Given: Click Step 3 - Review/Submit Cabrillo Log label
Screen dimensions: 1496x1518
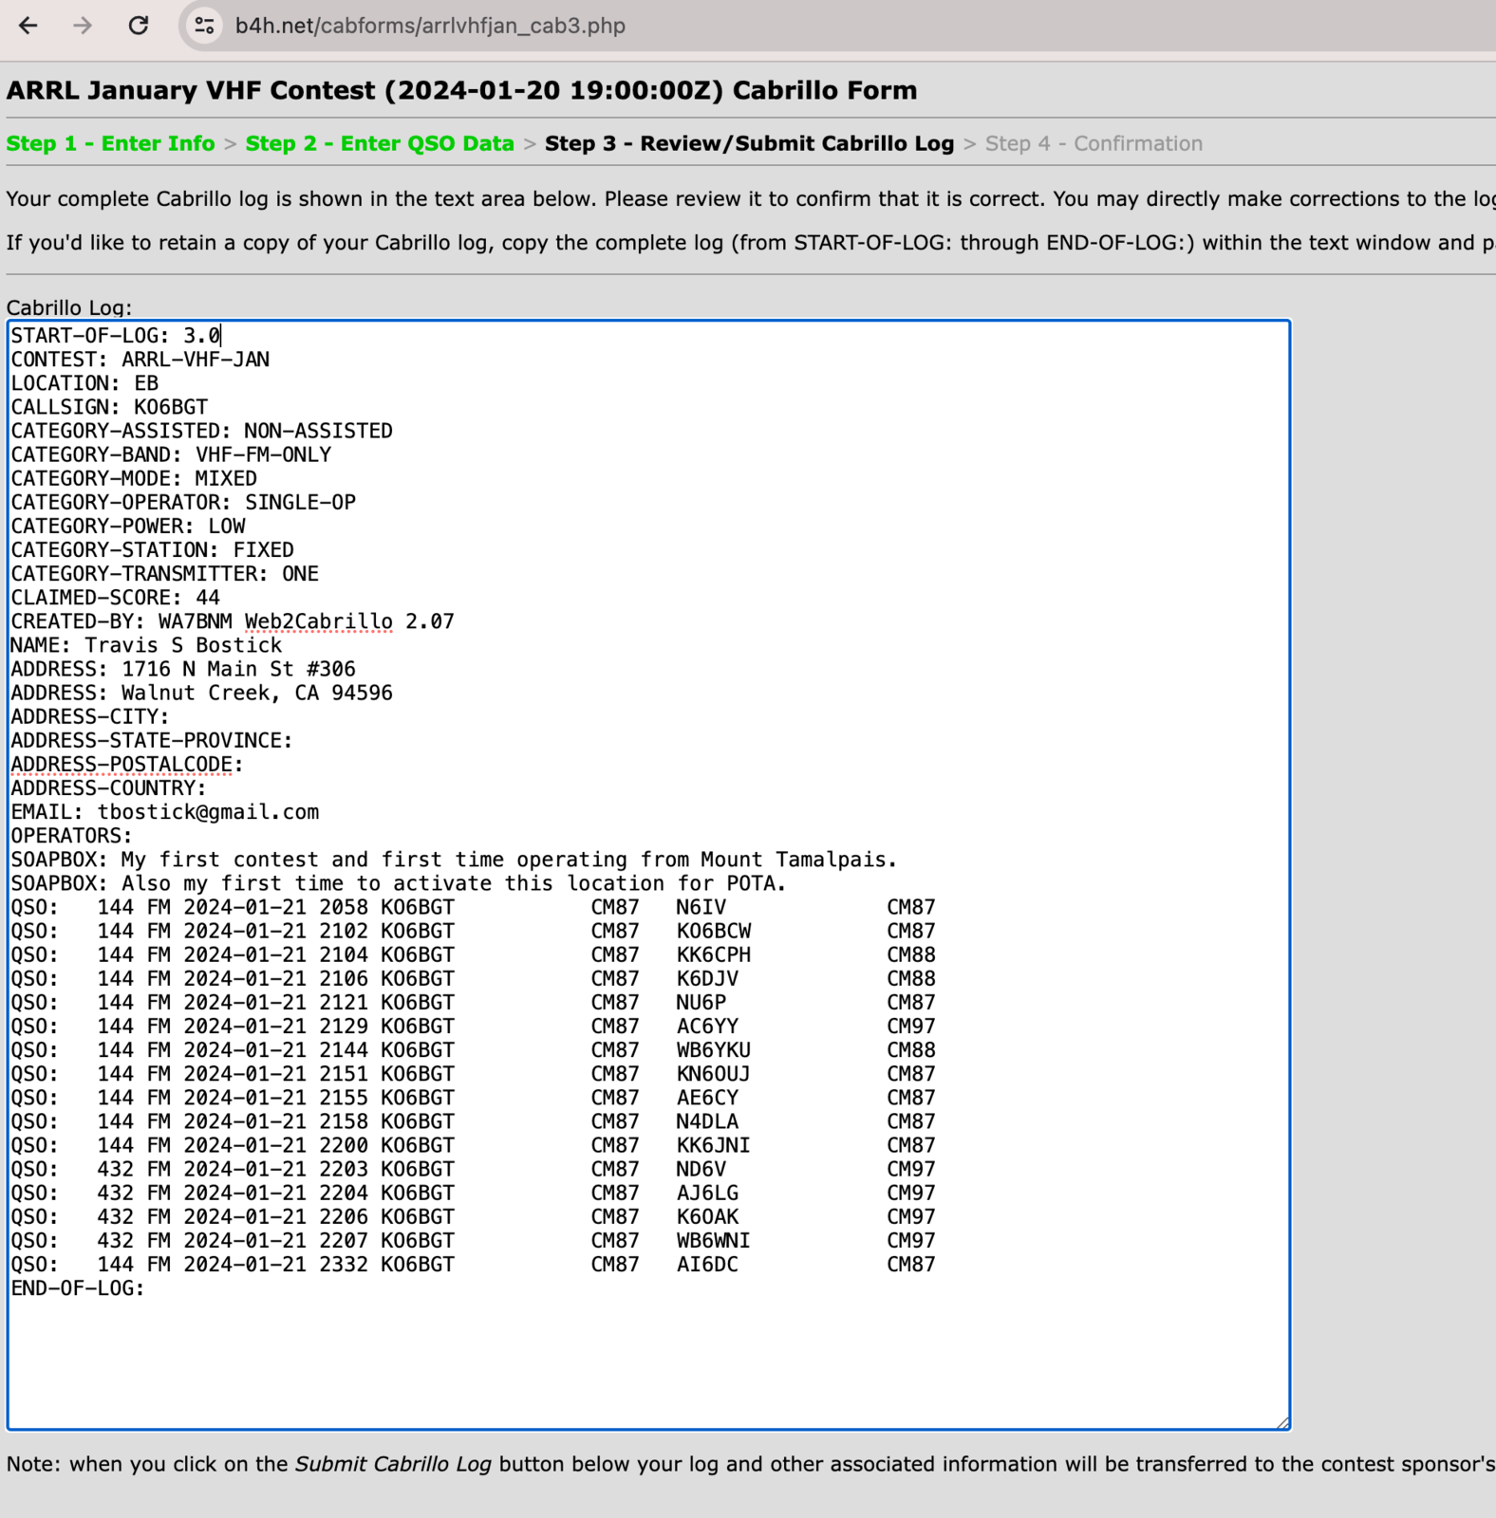Looking at the screenshot, I should (x=749, y=143).
